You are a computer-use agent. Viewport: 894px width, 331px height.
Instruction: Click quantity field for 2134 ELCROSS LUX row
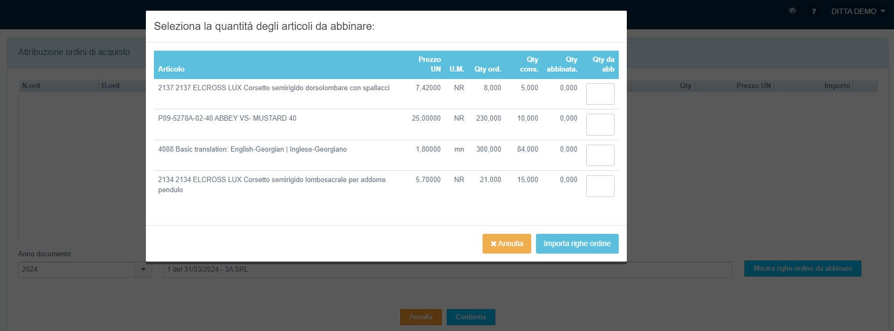600,186
